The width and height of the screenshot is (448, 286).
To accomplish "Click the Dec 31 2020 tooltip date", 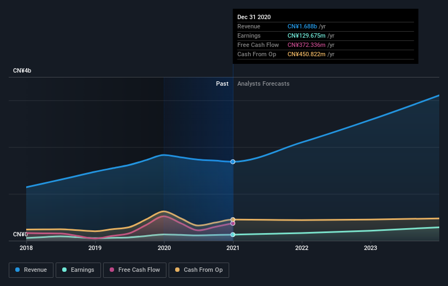I will pyautogui.click(x=254, y=17).
